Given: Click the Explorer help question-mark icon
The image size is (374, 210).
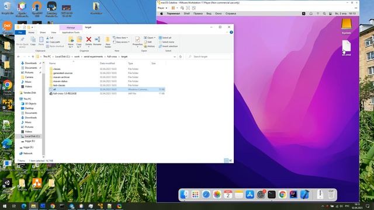Looking at the screenshot, I should [x=231, y=33].
